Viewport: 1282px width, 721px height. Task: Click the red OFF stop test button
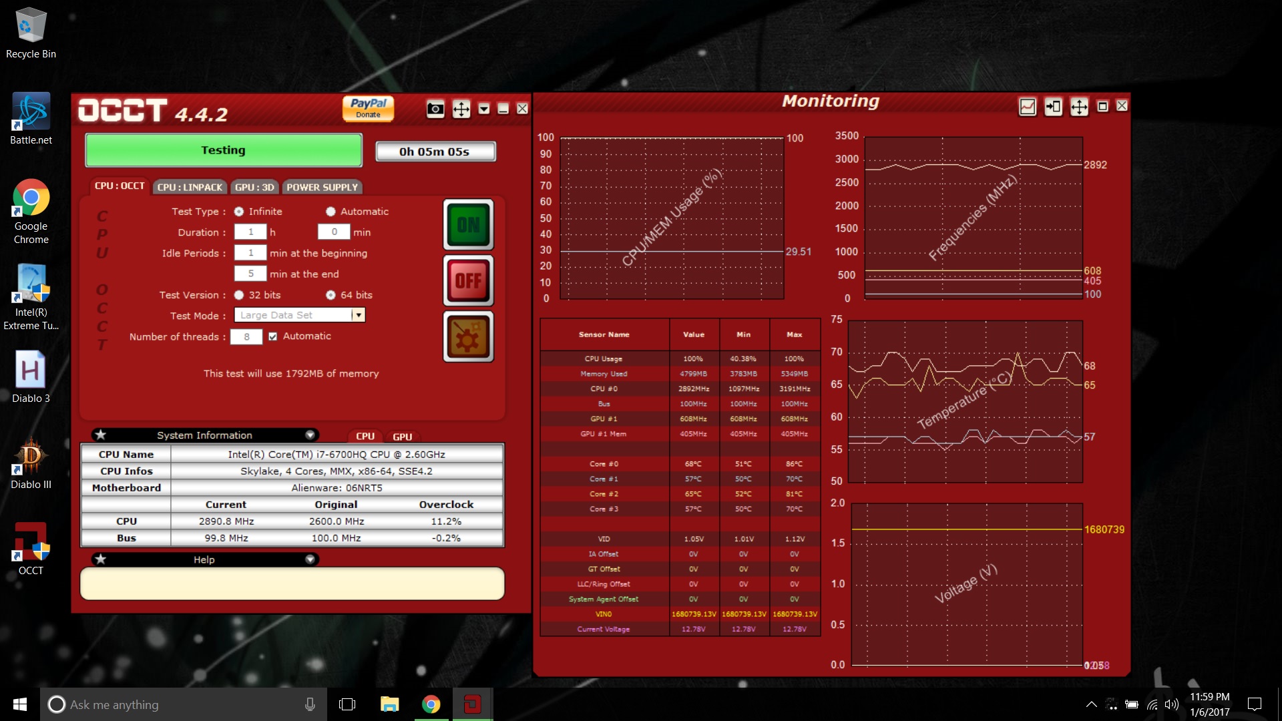(468, 280)
